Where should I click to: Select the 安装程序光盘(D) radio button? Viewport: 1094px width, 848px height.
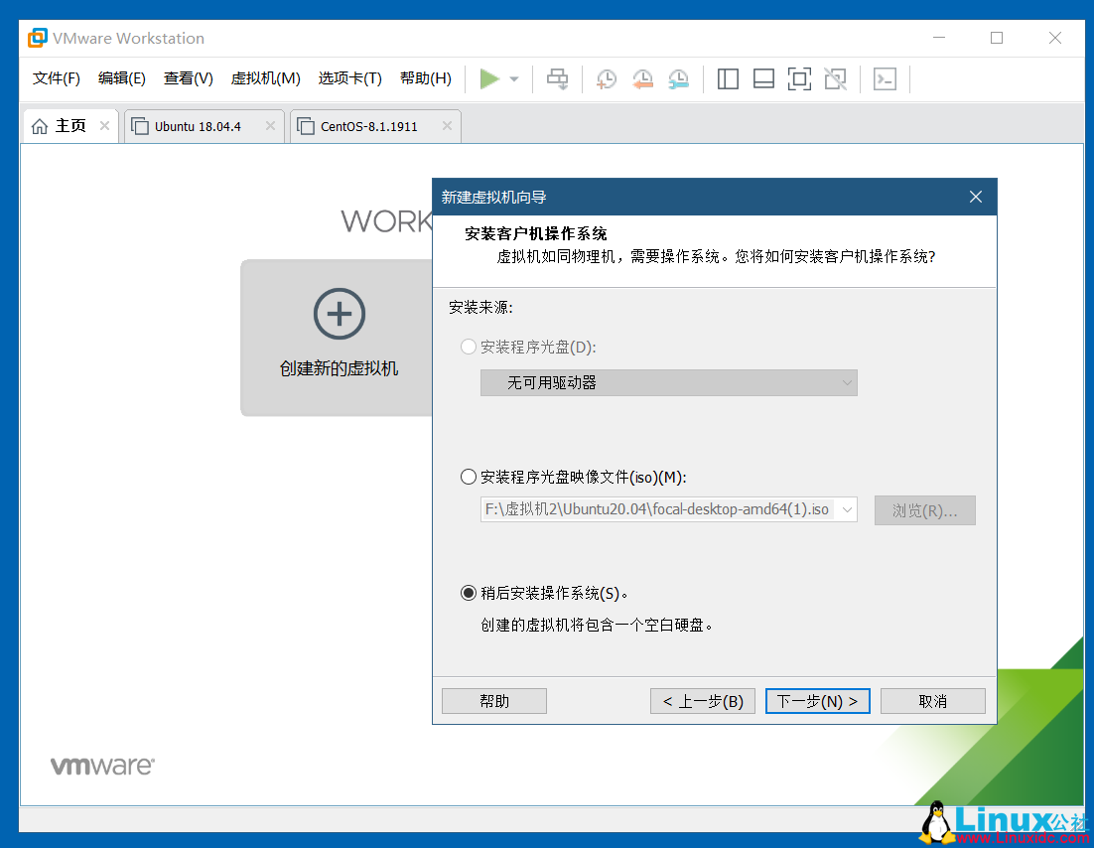[x=468, y=347]
